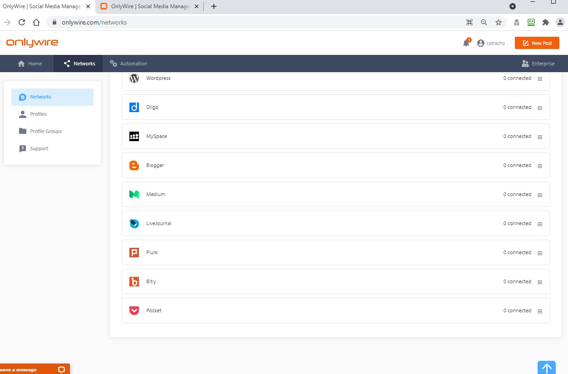
Task: Open the Automation tab in navbar
Action: pyautogui.click(x=128, y=64)
